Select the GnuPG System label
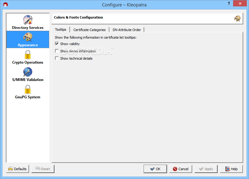The height and width of the screenshot is (179, 249). [27, 97]
